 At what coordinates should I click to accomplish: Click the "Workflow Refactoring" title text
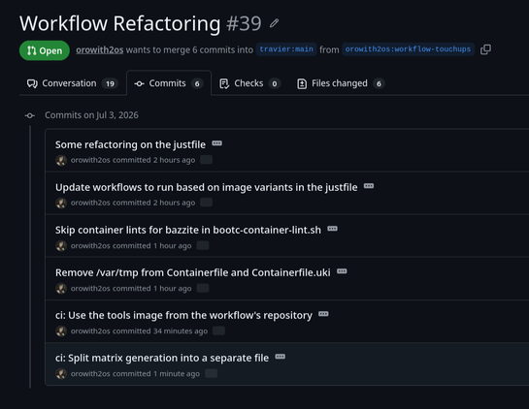120,23
